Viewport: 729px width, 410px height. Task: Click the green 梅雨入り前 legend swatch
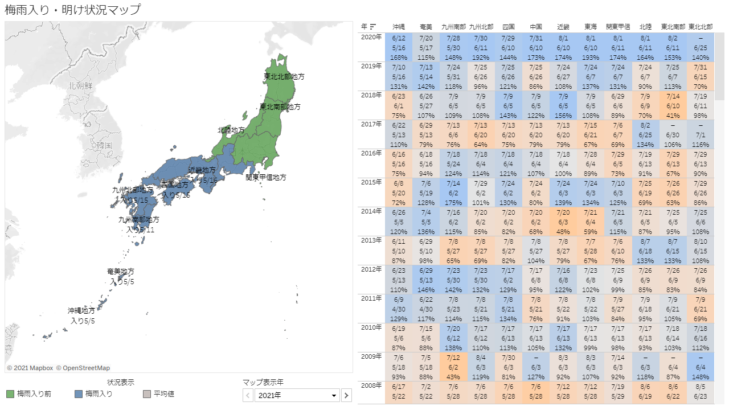tap(10, 393)
